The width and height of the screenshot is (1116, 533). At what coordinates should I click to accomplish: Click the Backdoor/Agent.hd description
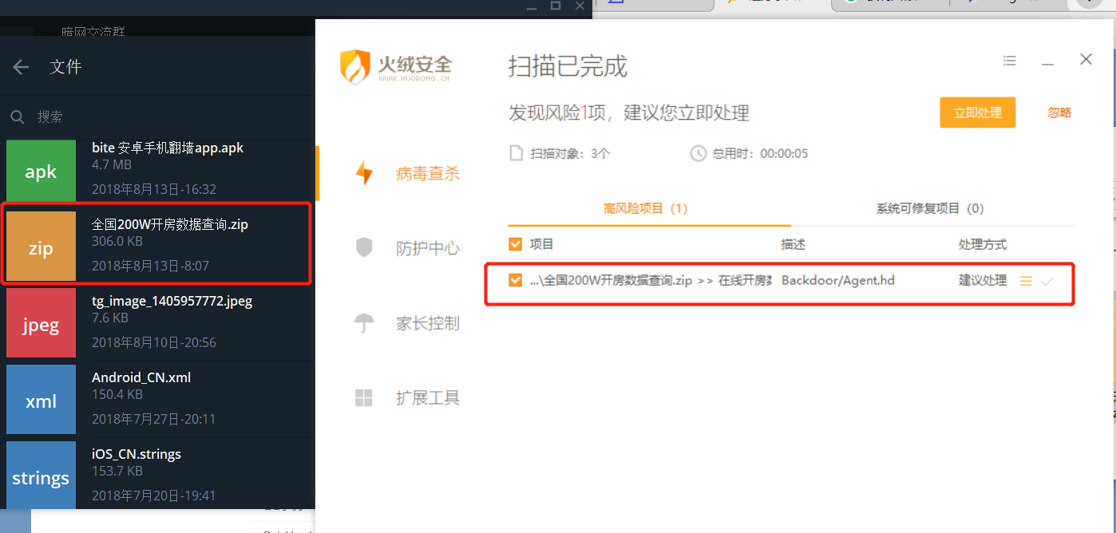click(838, 281)
